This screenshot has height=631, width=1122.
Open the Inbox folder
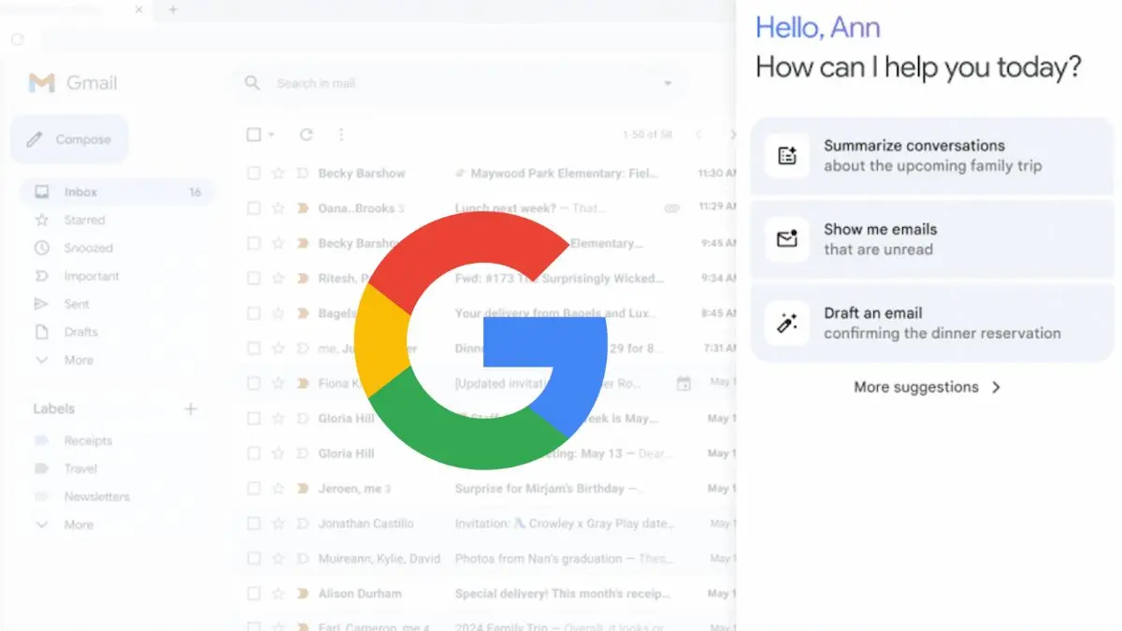(80, 192)
